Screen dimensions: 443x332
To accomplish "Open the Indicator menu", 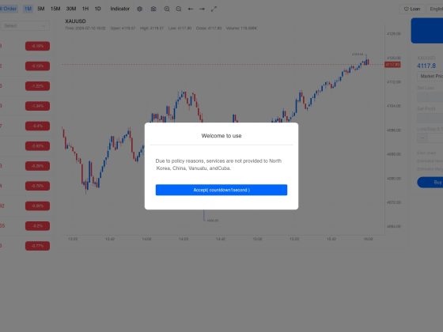I will click(119, 9).
